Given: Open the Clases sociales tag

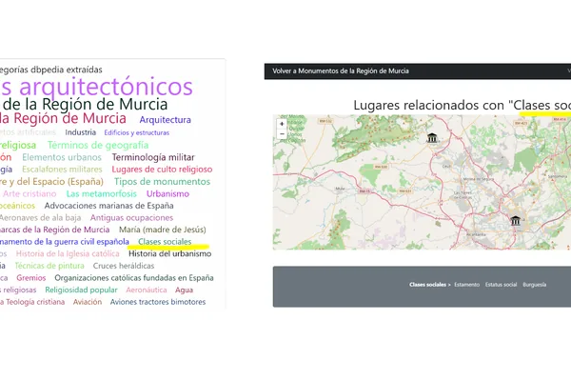Looking at the screenshot, I should (x=165, y=242).
